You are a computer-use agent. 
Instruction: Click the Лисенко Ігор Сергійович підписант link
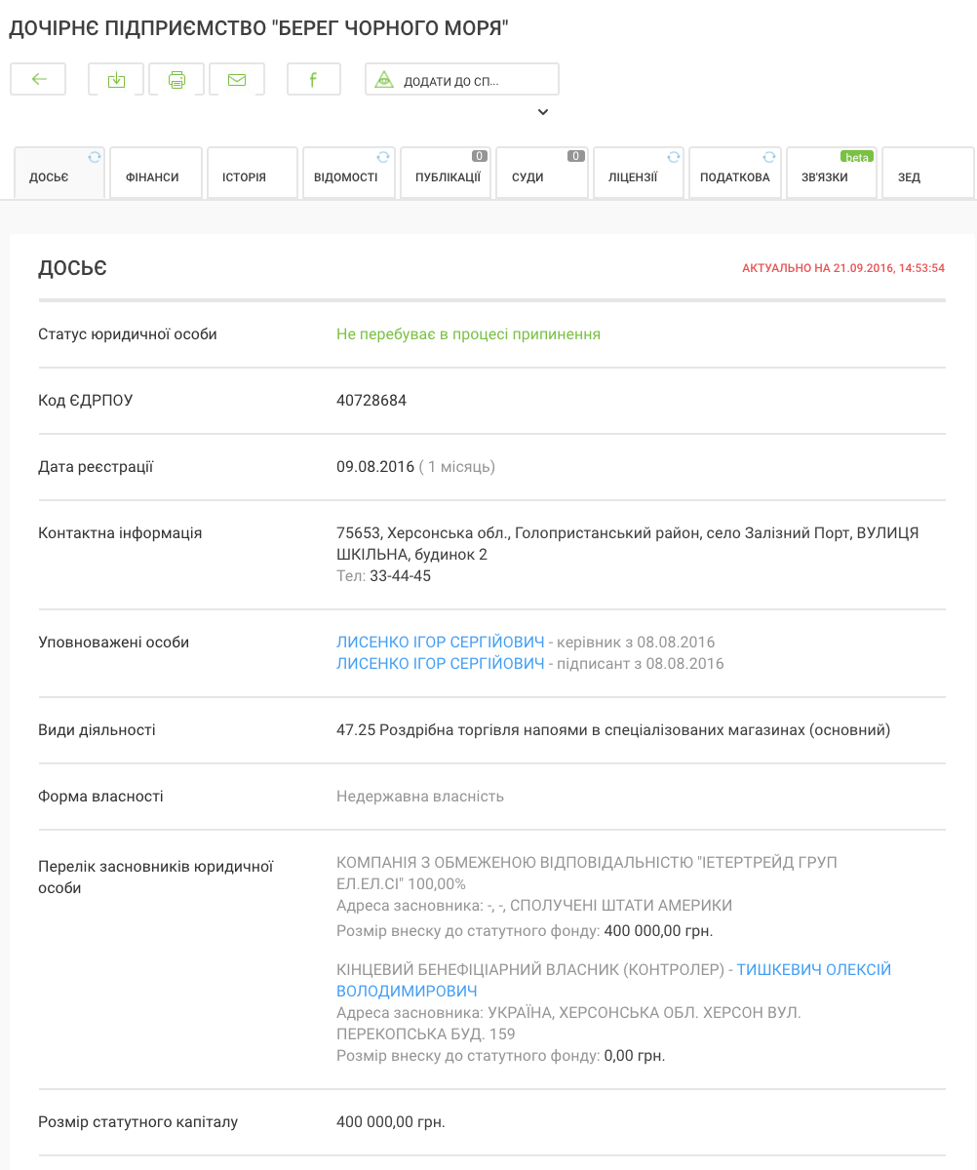click(440, 664)
